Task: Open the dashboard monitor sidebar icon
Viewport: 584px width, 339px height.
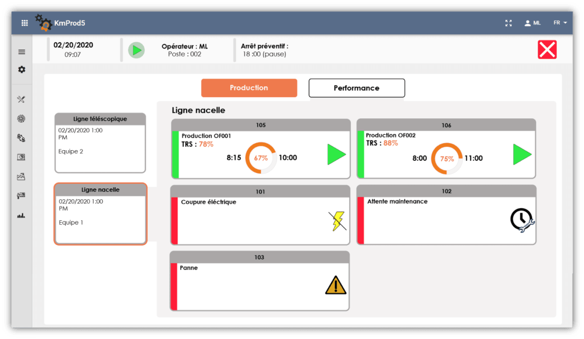Action: coord(21,157)
